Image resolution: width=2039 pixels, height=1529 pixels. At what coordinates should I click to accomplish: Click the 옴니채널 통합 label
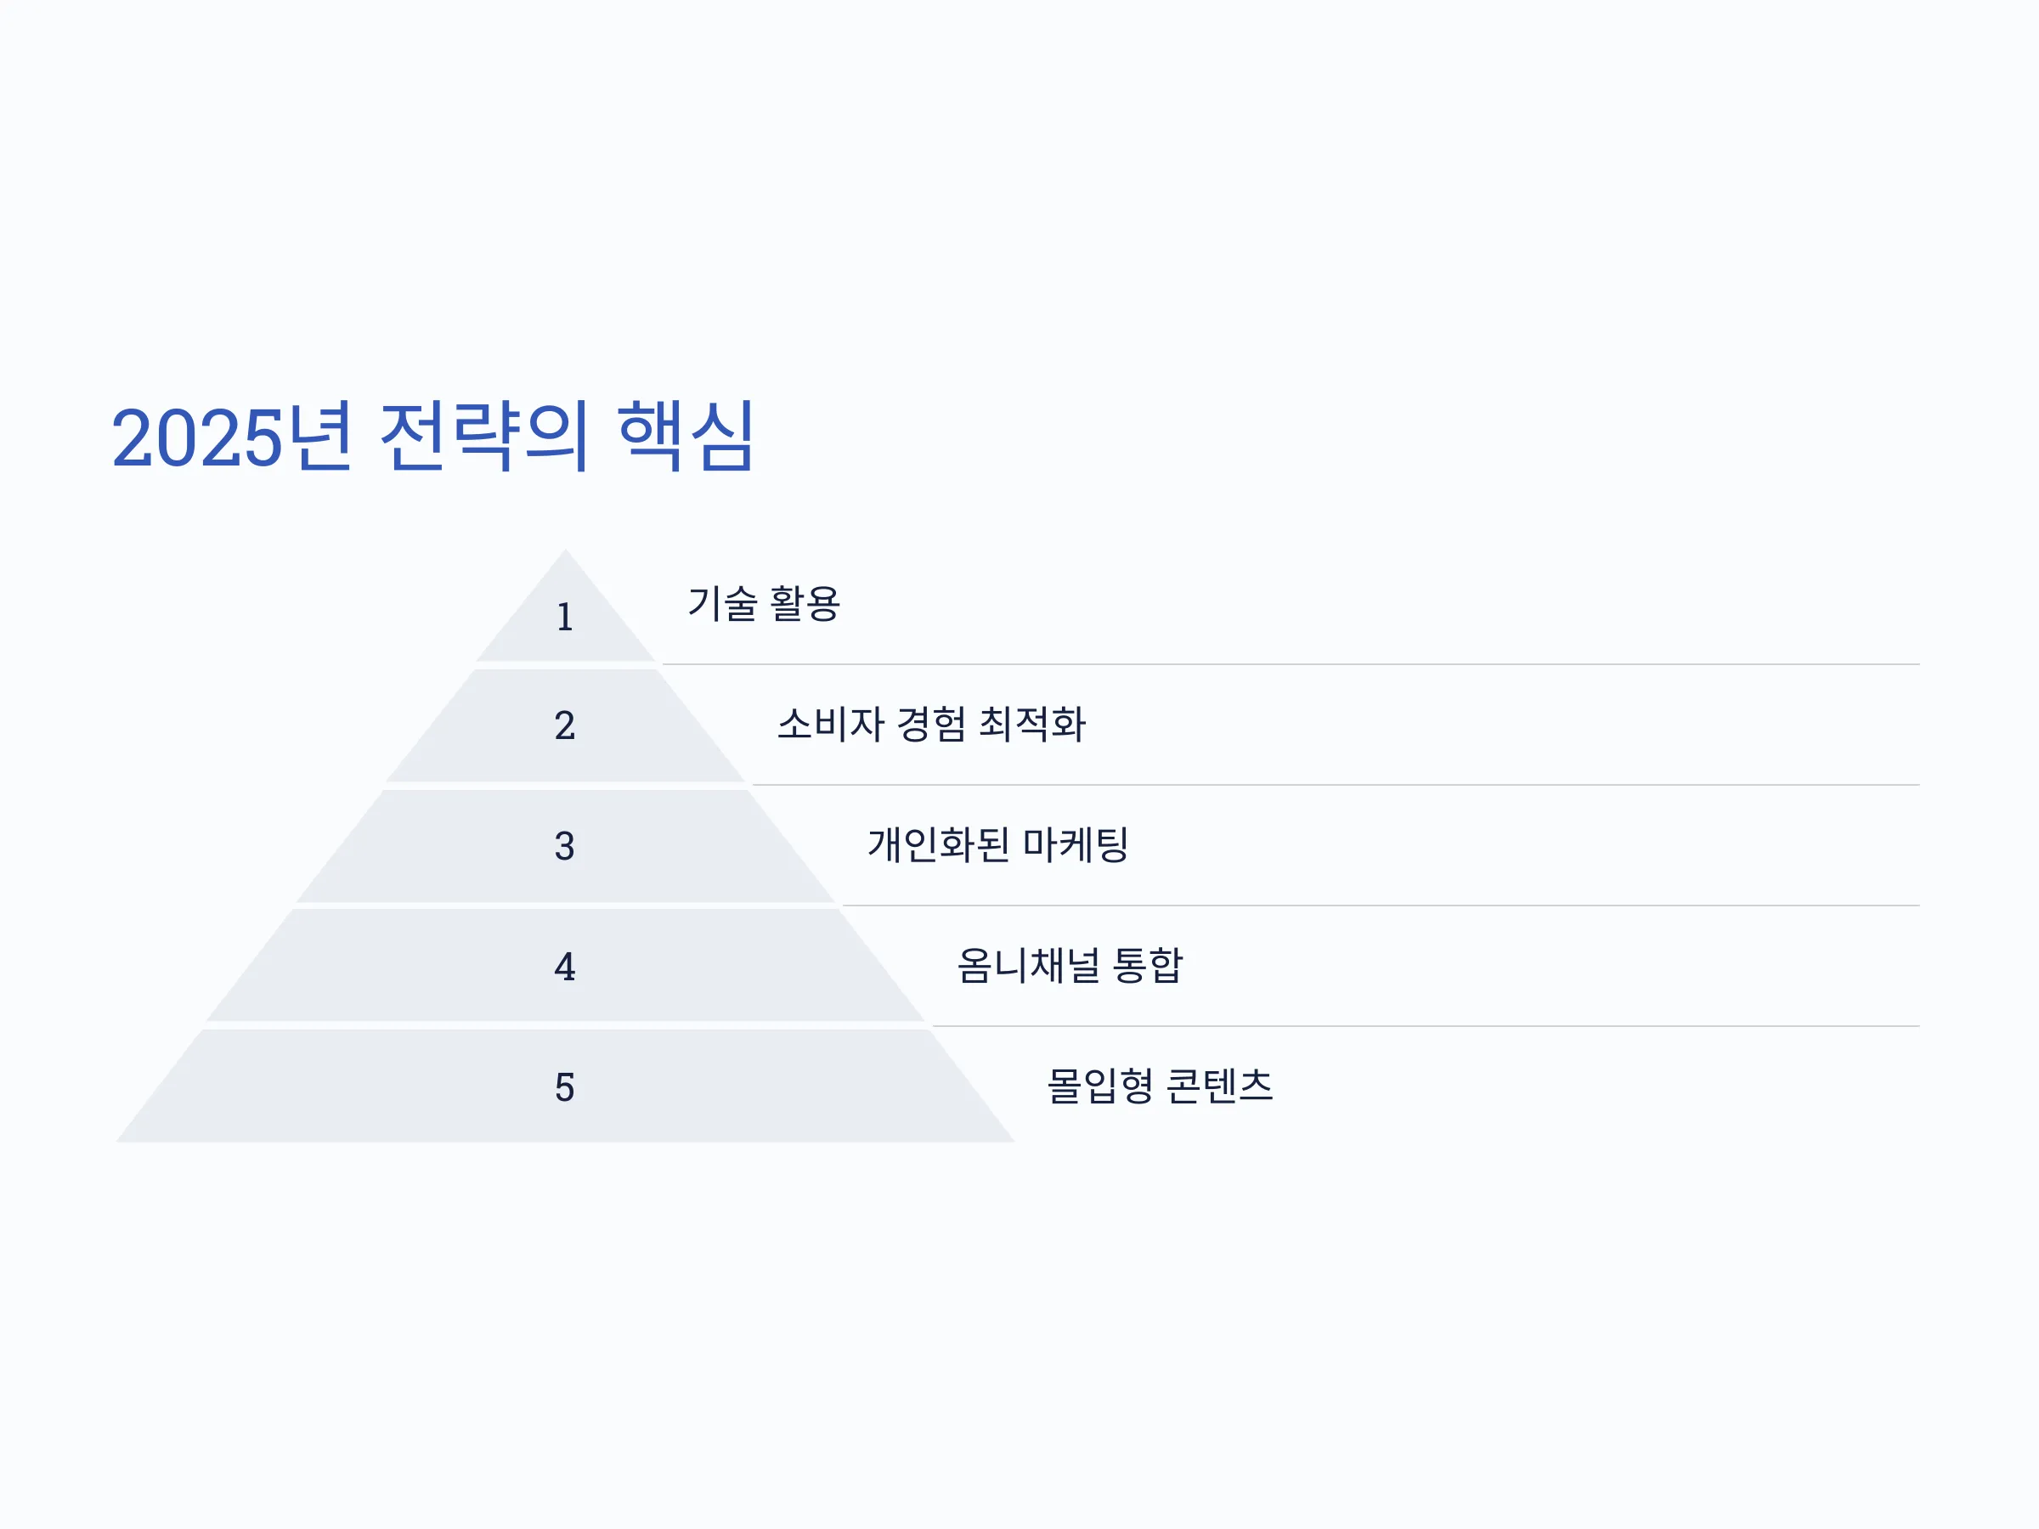point(1070,966)
